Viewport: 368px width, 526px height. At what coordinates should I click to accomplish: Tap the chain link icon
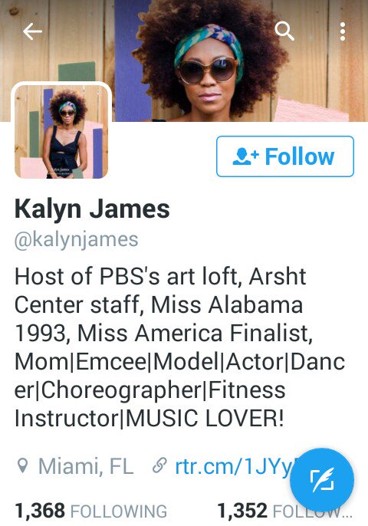(159, 466)
